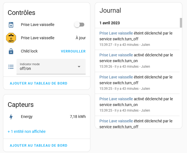Click AJOUTER AU TABLEAU DE BORD under Contrôles
The height and width of the screenshot is (153, 187).
pyautogui.click(x=39, y=83)
